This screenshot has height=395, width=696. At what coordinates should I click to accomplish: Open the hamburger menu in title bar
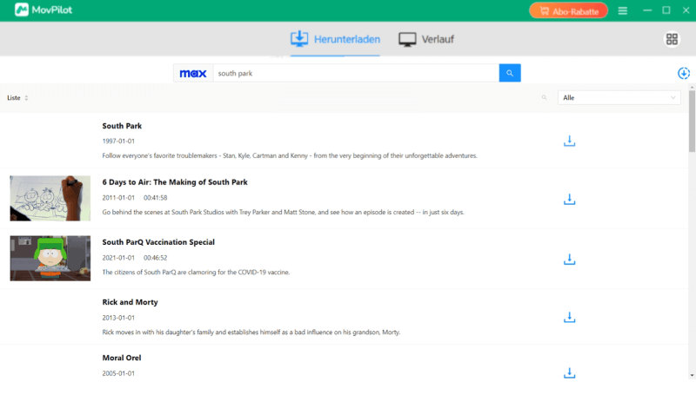[623, 10]
